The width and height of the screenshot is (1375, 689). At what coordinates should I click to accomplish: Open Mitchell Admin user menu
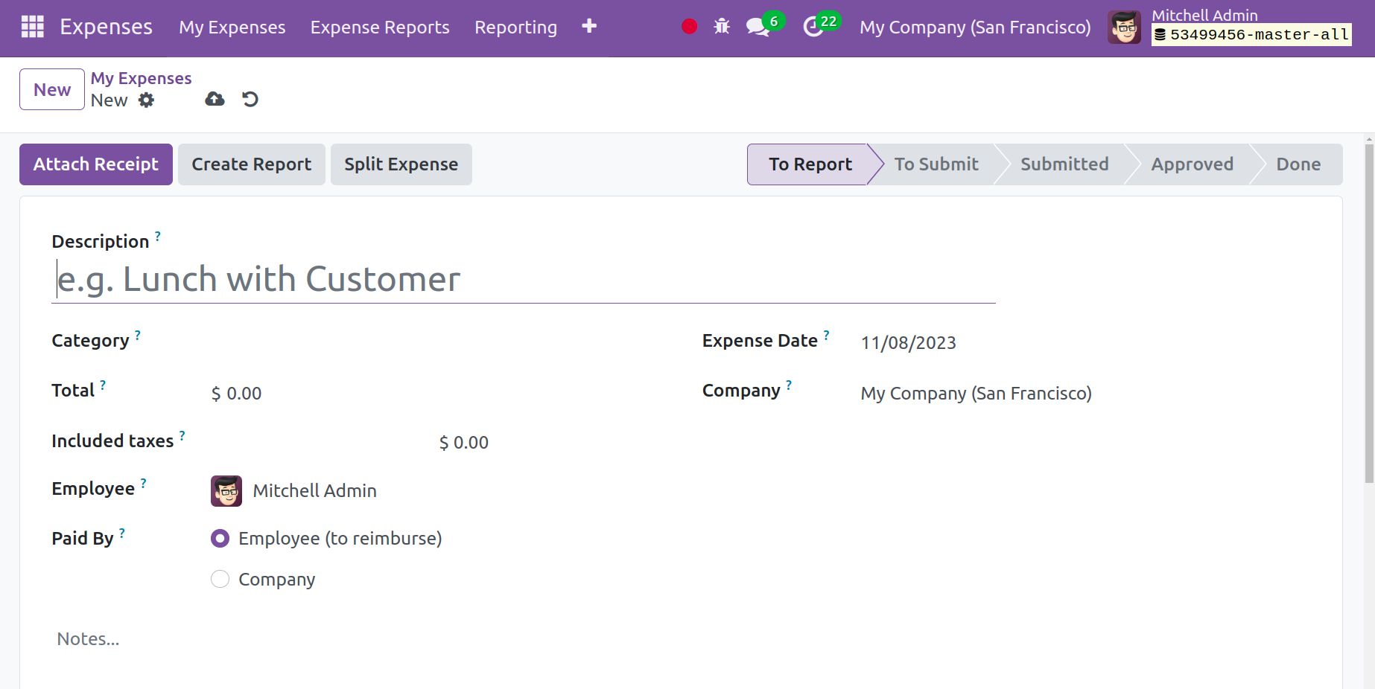point(1230,28)
